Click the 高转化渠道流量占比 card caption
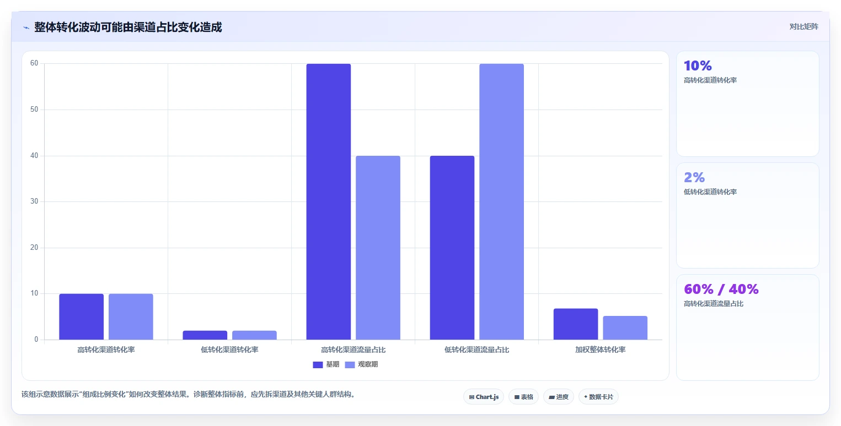Image resolution: width=841 pixels, height=426 pixels. [714, 304]
